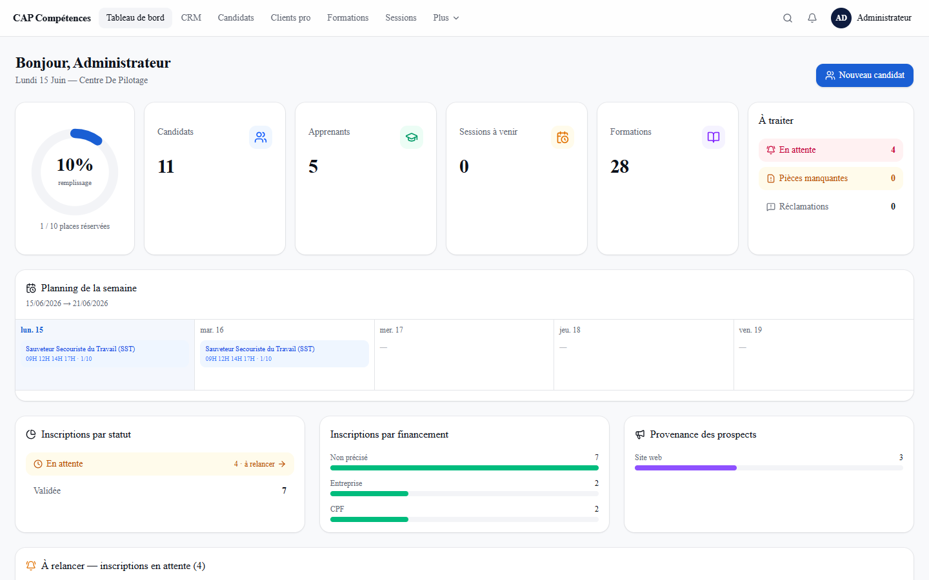
Task: Switch to the CRM tab
Action: tap(191, 18)
